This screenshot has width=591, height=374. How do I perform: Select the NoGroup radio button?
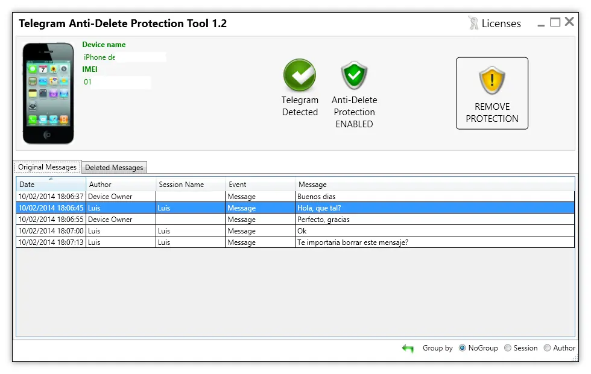(x=462, y=348)
